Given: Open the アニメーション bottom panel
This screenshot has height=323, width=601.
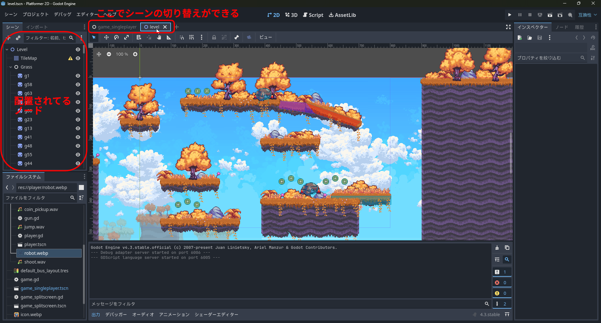Looking at the screenshot, I should pyautogui.click(x=174, y=315).
